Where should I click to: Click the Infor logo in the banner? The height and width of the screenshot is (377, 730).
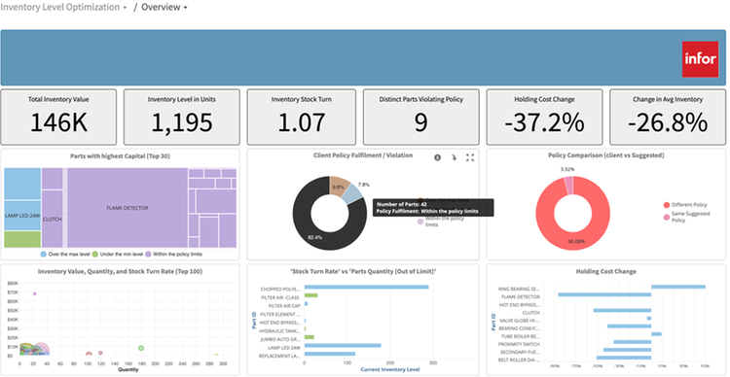[700, 59]
